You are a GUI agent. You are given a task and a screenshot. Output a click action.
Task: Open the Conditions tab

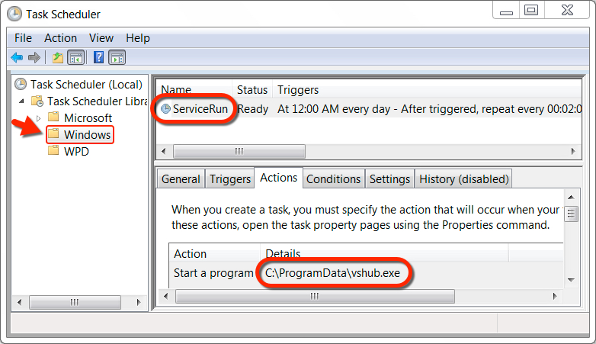pos(333,178)
